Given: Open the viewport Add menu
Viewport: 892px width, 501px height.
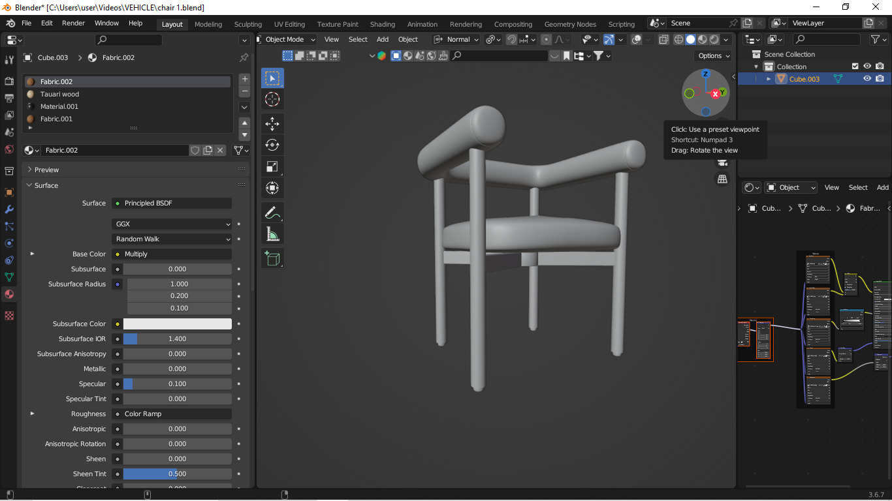Looking at the screenshot, I should [x=383, y=39].
